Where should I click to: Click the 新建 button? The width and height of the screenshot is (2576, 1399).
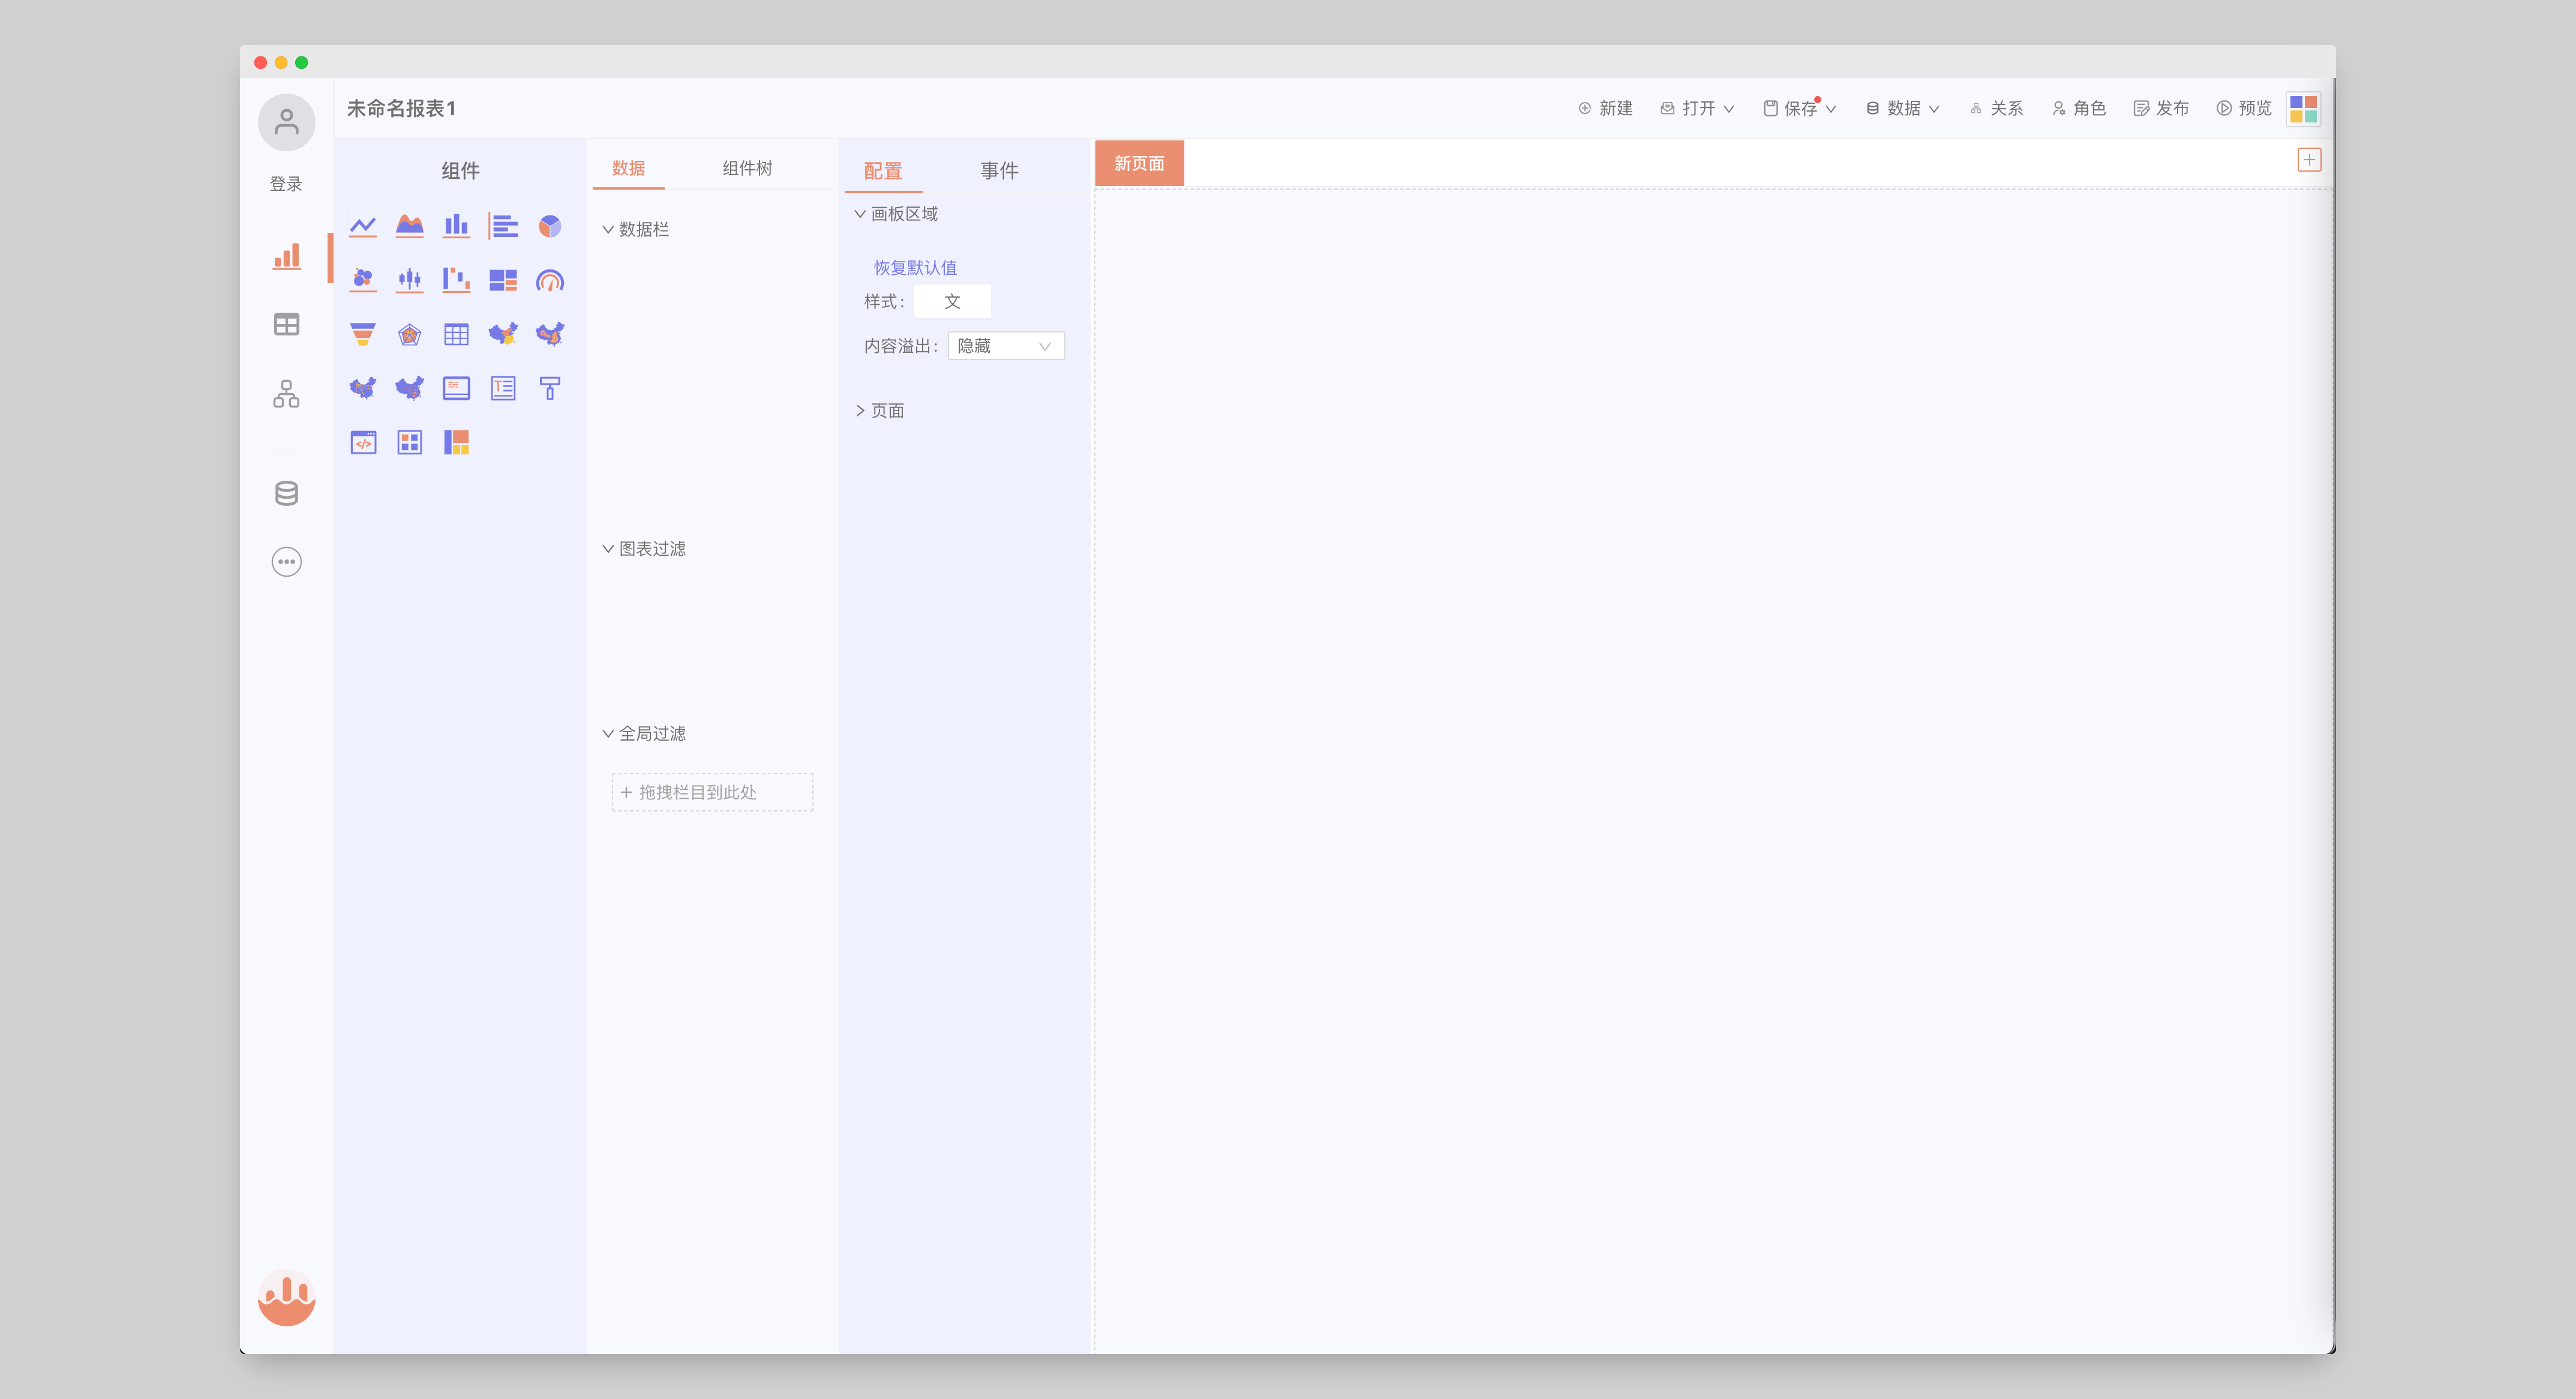click(1605, 108)
